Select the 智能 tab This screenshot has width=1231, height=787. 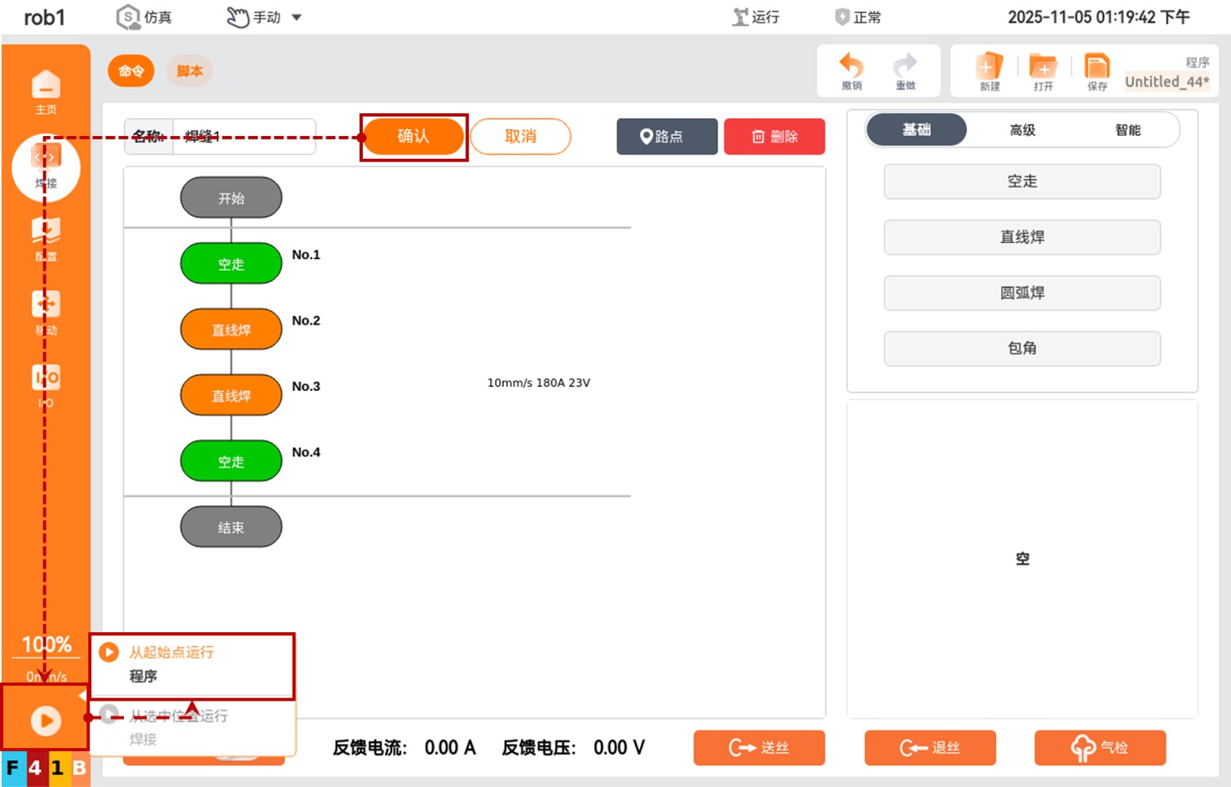coord(1127,130)
